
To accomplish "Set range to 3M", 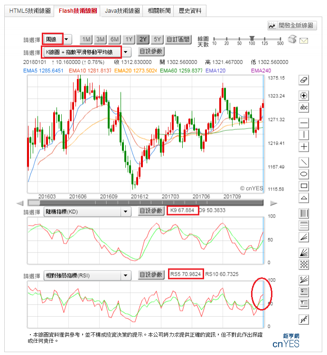I will pos(100,39).
